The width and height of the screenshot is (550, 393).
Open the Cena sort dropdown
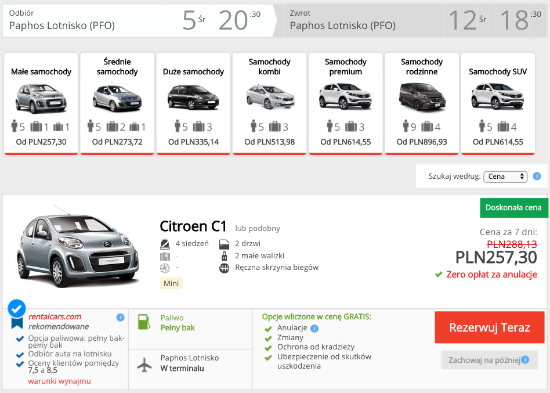point(505,176)
